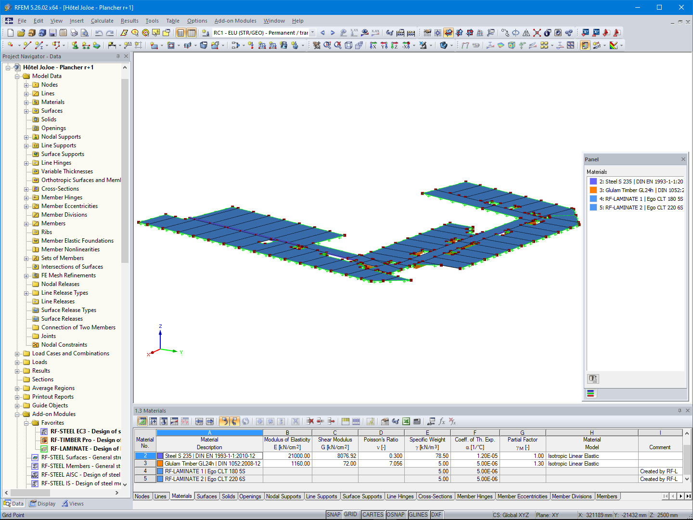The width and height of the screenshot is (693, 520).
Task: Select the Zoom by window tool
Action: coord(328,46)
